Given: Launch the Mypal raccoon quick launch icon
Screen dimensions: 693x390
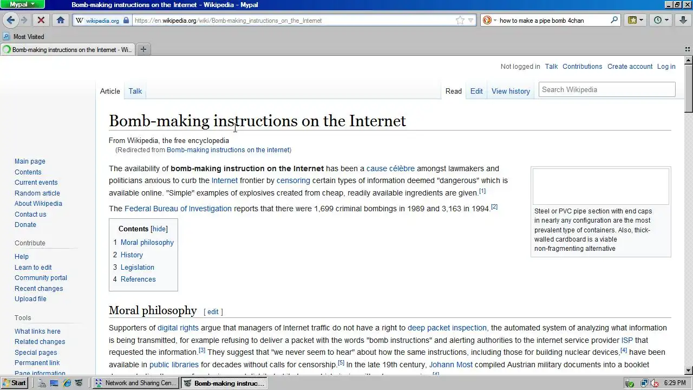Looking at the screenshot, I should pos(79,383).
